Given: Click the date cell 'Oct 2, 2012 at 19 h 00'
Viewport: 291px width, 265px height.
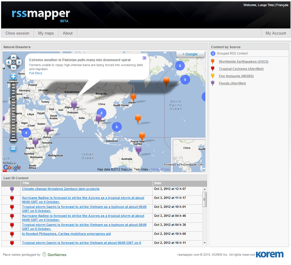Looking at the screenshot, I should click(x=170, y=234).
